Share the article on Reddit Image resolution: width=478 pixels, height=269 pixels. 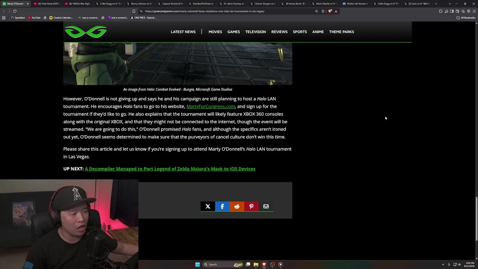[x=237, y=206]
